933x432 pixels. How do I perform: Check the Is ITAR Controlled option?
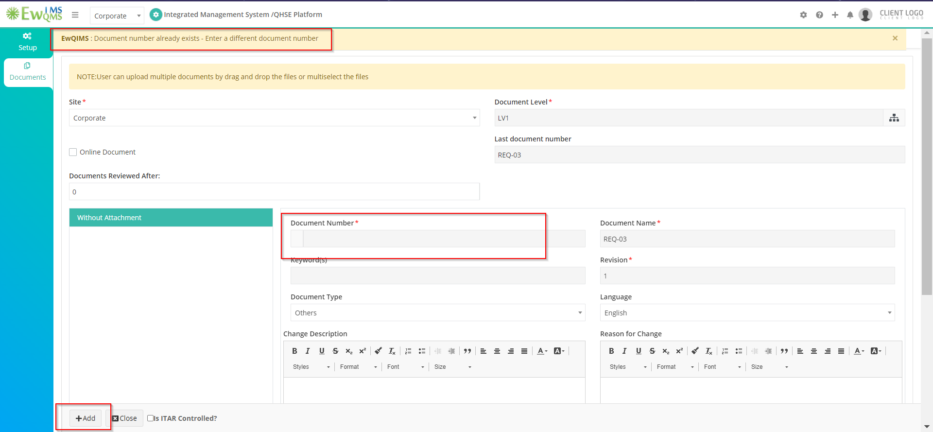(x=151, y=418)
